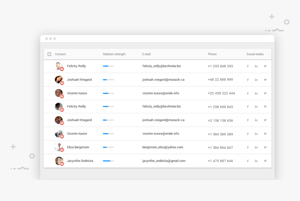Click the red status badge on Felicity Reilly's avatar
Image resolution: width=300 pixels, height=201 pixels.
tap(62, 69)
